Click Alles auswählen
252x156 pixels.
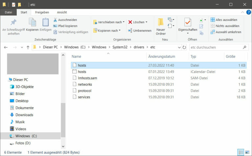coord(224,20)
